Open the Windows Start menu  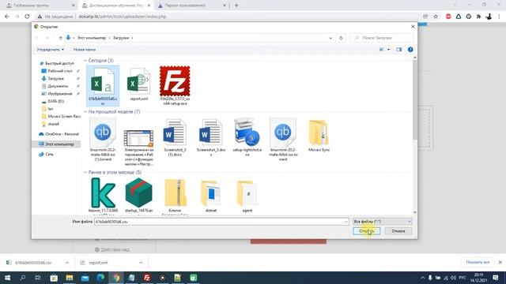click(7, 278)
